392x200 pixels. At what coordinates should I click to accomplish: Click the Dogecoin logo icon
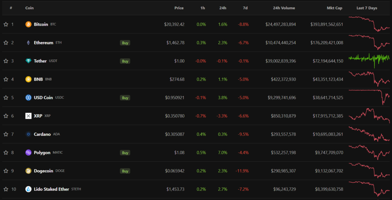(x=28, y=171)
